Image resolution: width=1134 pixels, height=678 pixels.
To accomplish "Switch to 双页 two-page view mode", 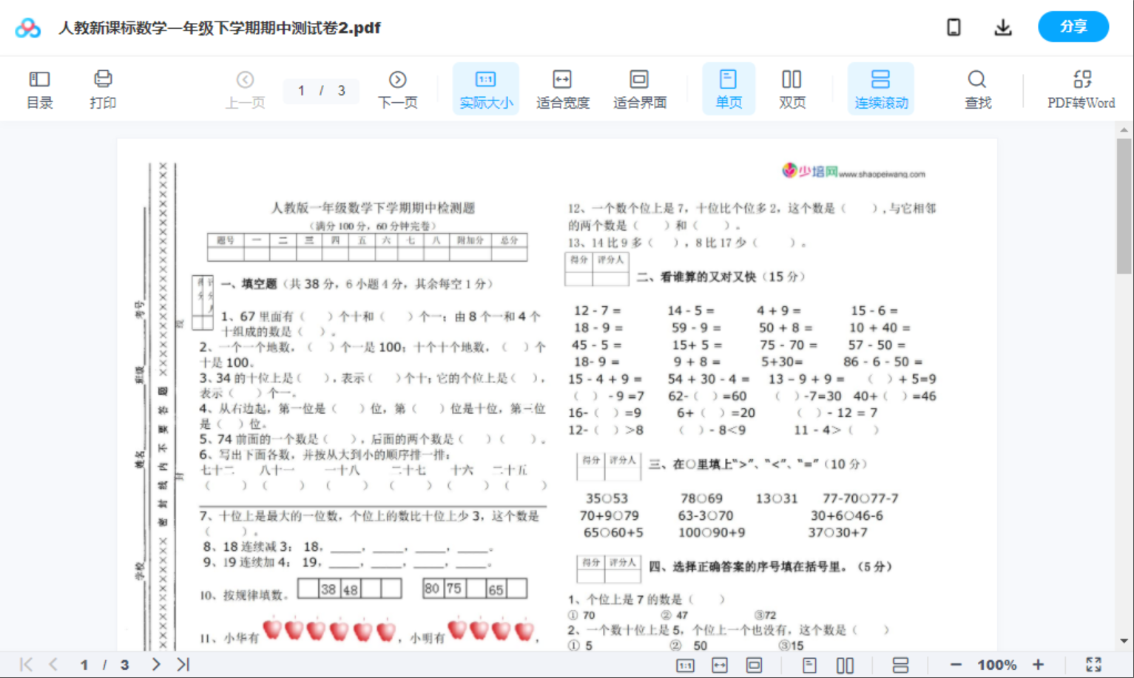I will point(792,88).
